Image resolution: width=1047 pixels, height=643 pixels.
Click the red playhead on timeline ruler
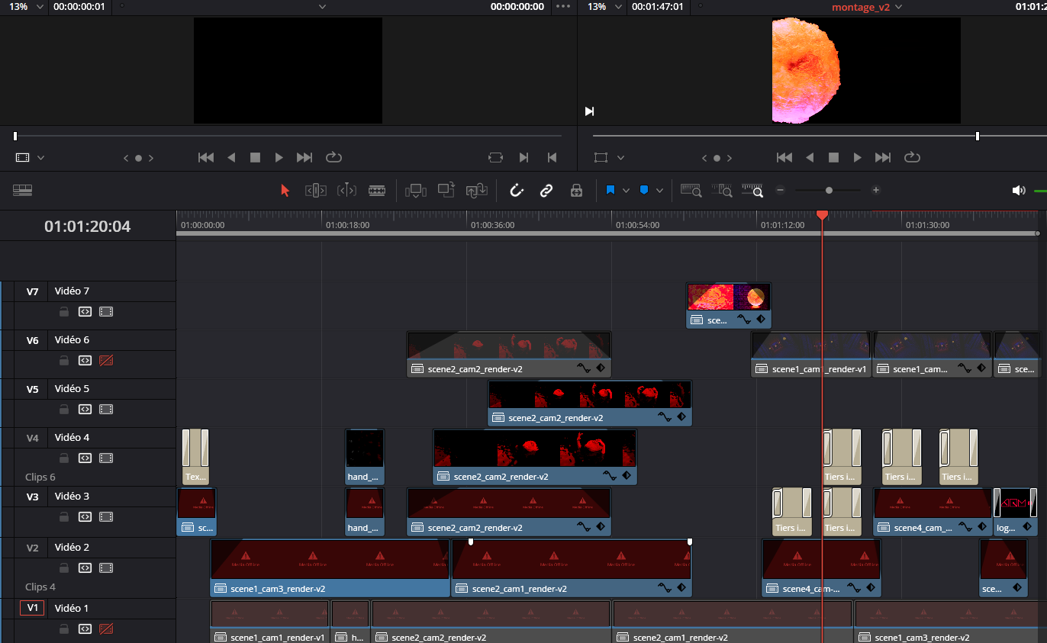click(822, 215)
